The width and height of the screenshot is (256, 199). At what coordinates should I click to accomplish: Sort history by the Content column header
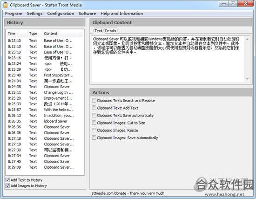pos(59,34)
